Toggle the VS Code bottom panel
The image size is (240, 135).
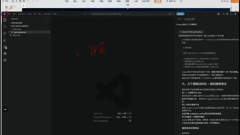[x=231, y=14]
